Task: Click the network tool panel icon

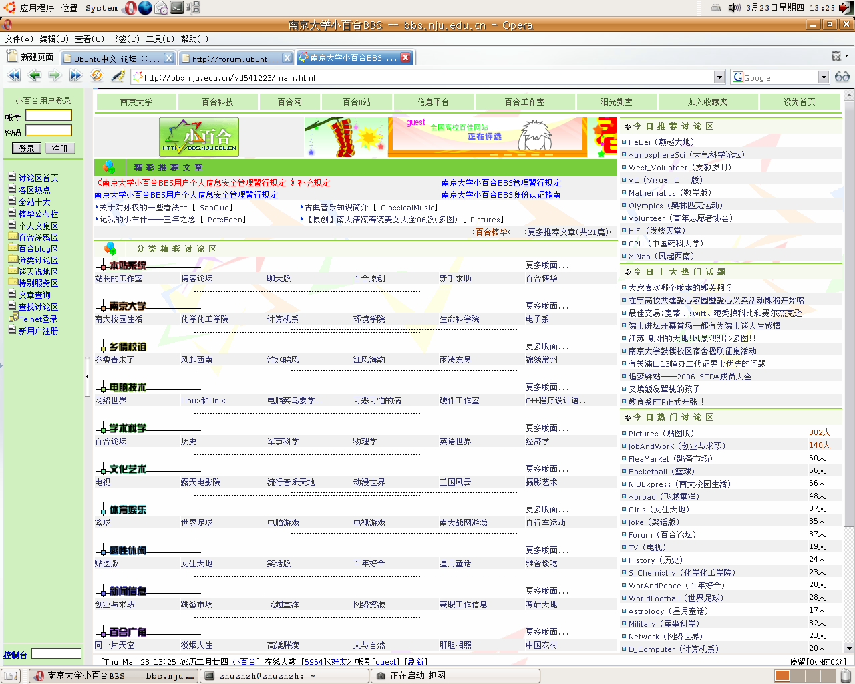Action: pos(193,8)
